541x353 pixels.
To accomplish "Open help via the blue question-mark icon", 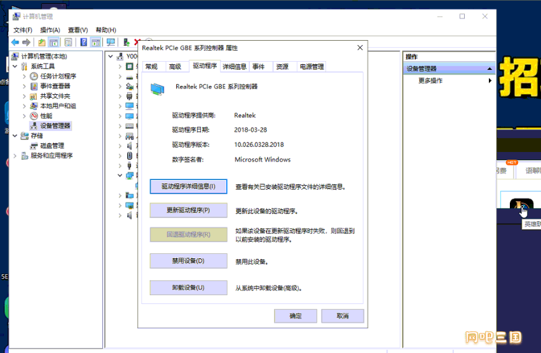I will tap(83, 42).
